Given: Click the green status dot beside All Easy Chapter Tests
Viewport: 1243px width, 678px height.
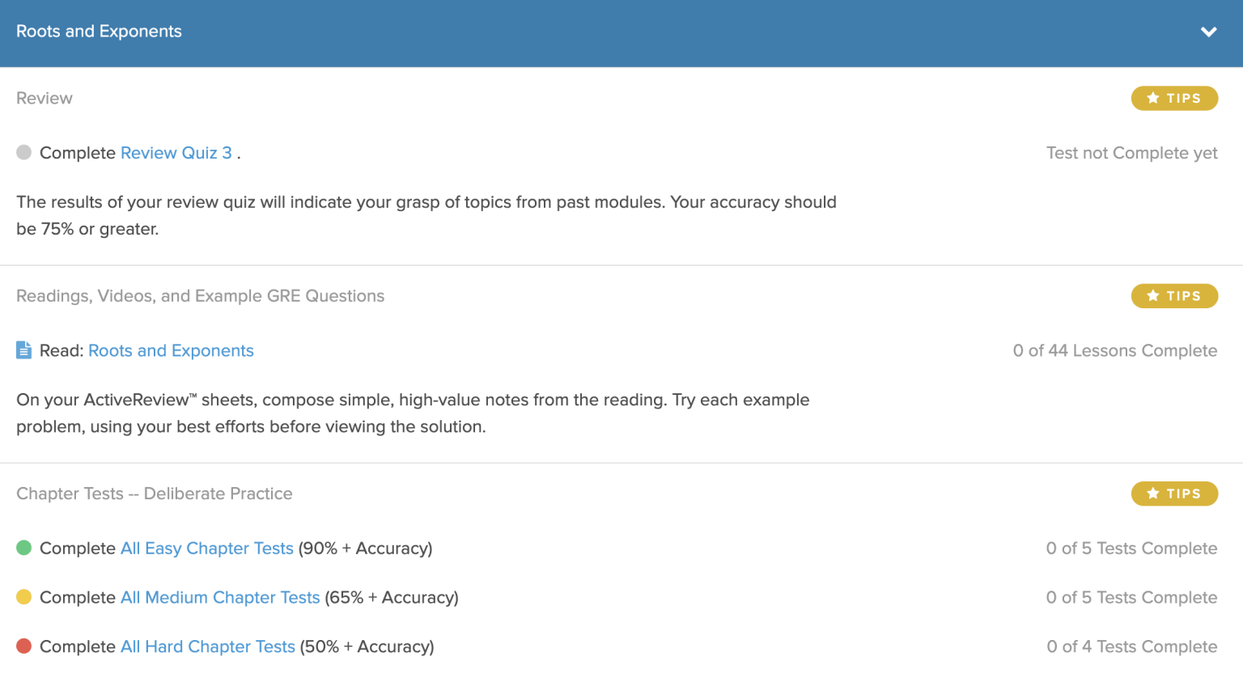Looking at the screenshot, I should [23, 548].
